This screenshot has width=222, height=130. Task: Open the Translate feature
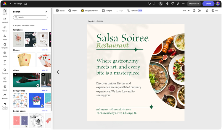click(x=135, y=11)
